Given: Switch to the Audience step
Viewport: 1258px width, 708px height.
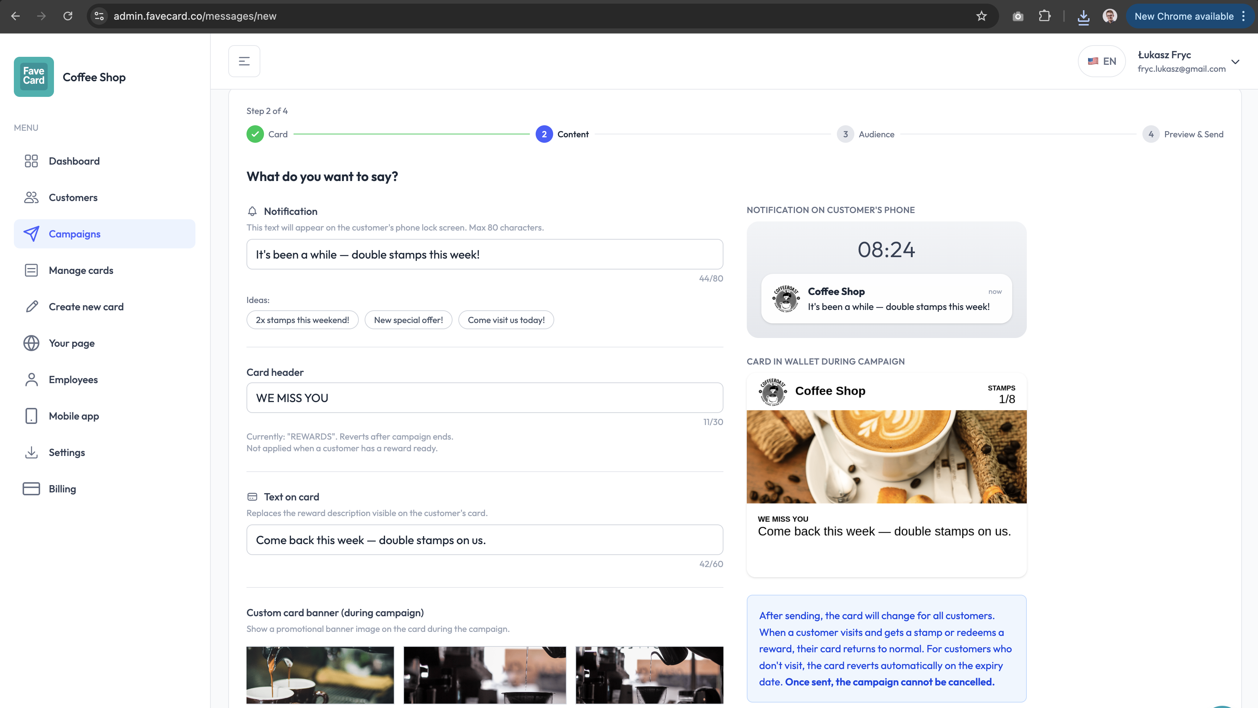Looking at the screenshot, I should 867,134.
